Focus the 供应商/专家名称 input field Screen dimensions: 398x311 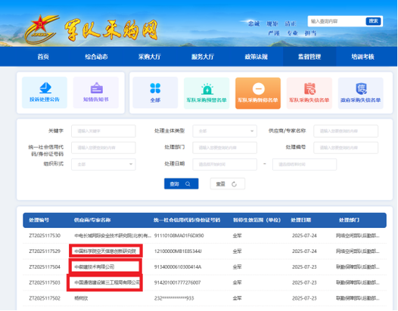pos(346,131)
